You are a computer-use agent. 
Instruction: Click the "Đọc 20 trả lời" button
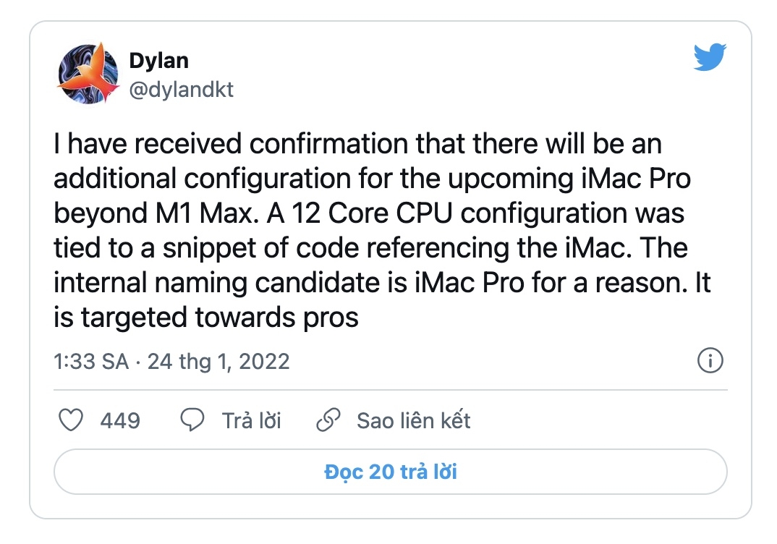[x=388, y=472]
